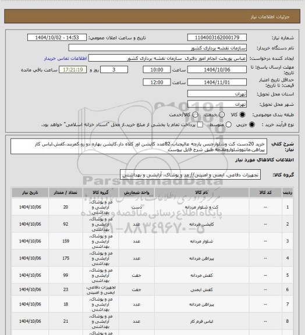This screenshot has height=335, width=305.
Task: Click quantity 175 in row 4
Action: (65, 258)
